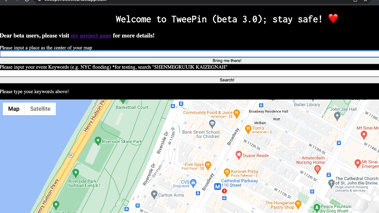Click the Duane Reade pharmacy marker
Screen dimensions: 379x213
(x=239, y=155)
